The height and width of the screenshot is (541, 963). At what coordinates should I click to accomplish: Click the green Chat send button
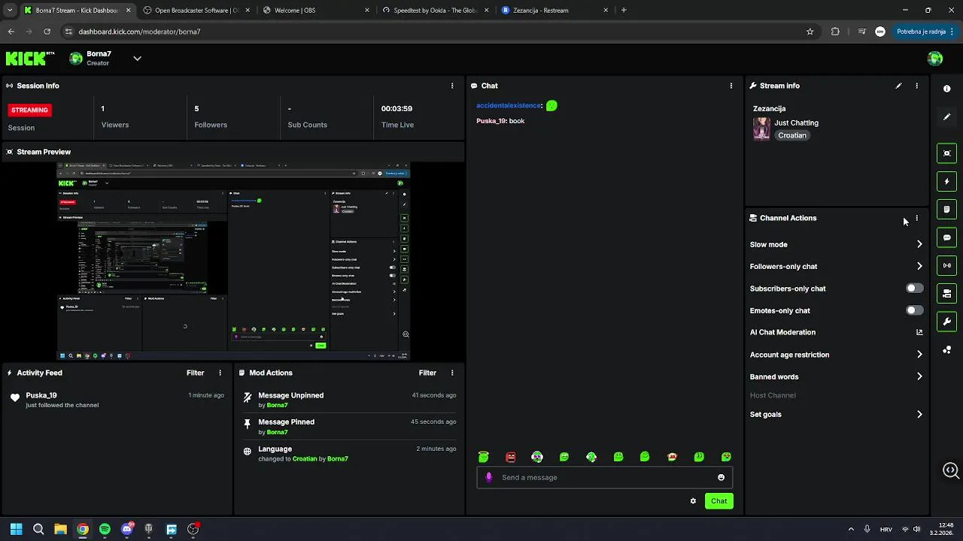point(719,501)
